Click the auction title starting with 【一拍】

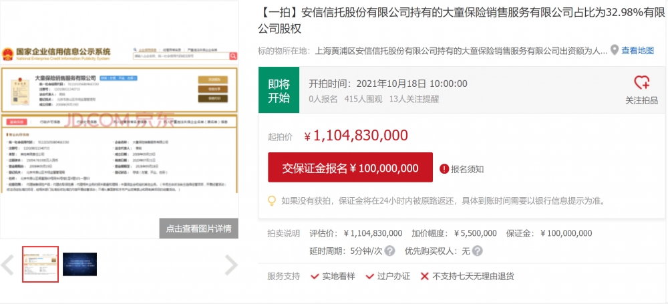click(461, 21)
